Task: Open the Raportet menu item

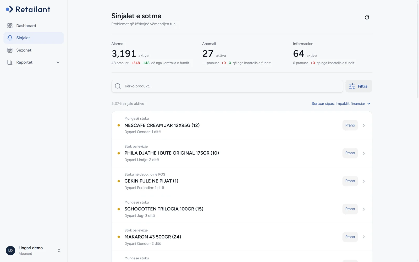Action: tap(34, 62)
